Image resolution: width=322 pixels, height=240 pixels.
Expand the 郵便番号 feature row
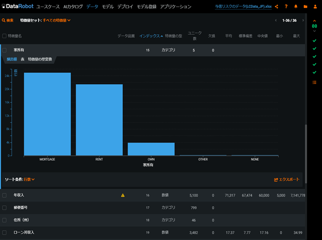point(153,208)
